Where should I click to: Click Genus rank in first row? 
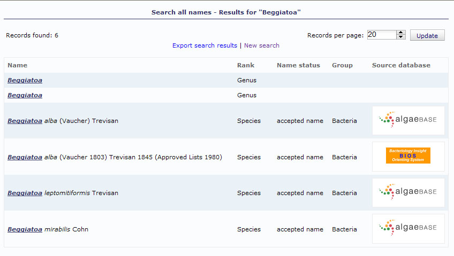tap(247, 80)
